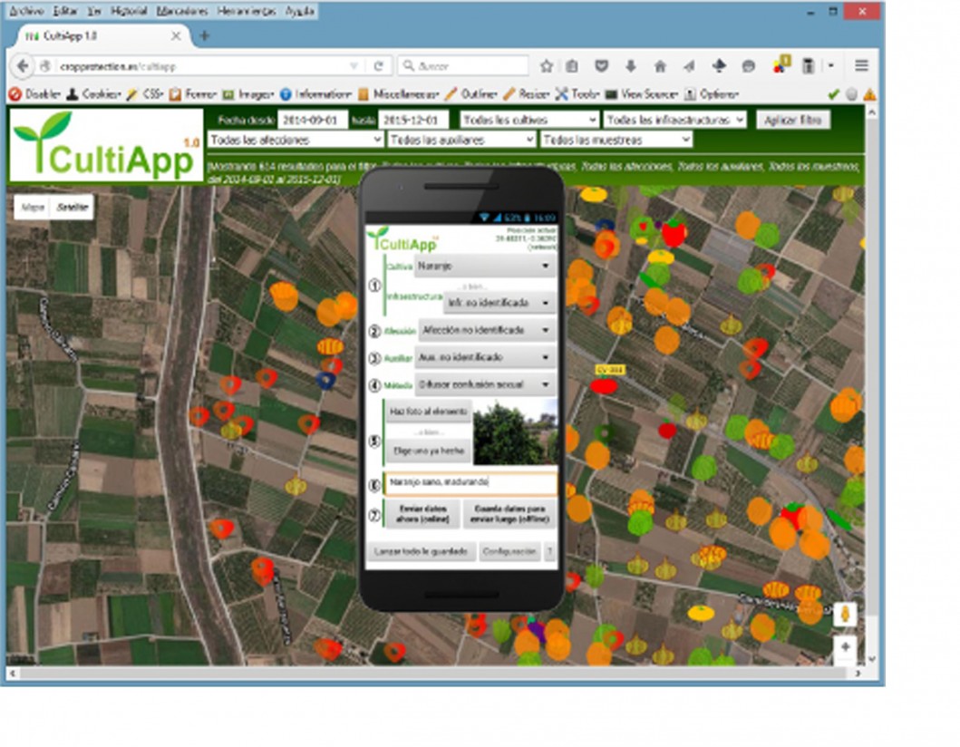Select the orange tree photo thumbnail
Viewport: 960px width, 747px height.
point(515,432)
